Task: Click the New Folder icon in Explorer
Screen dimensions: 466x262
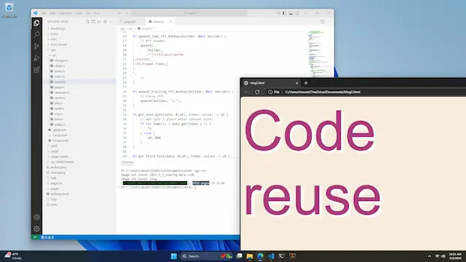Action: pyautogui.click(x=93, y=22)
